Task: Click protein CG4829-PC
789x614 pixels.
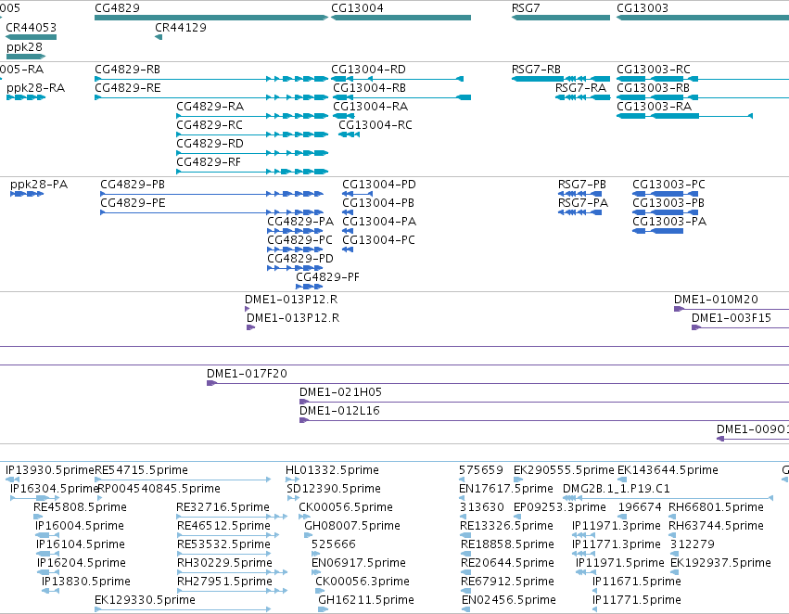Action: click(299, 240)
